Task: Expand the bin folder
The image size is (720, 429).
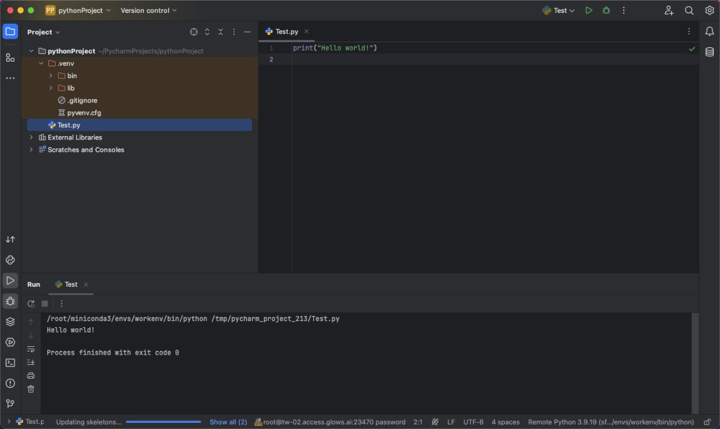Action: tap(51, 76)
